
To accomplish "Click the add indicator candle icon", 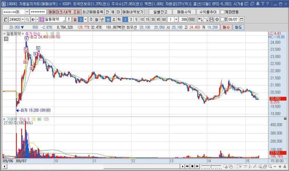I will coord(200,19).
